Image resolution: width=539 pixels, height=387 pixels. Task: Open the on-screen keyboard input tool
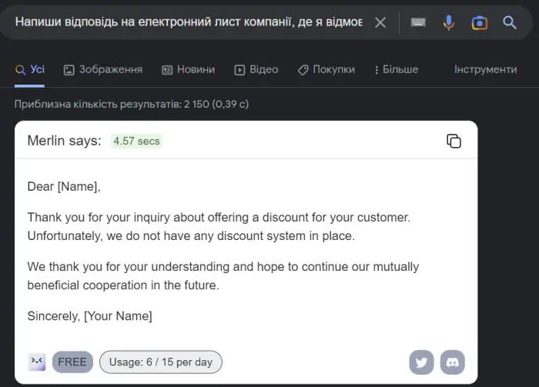tap(418, 22)
